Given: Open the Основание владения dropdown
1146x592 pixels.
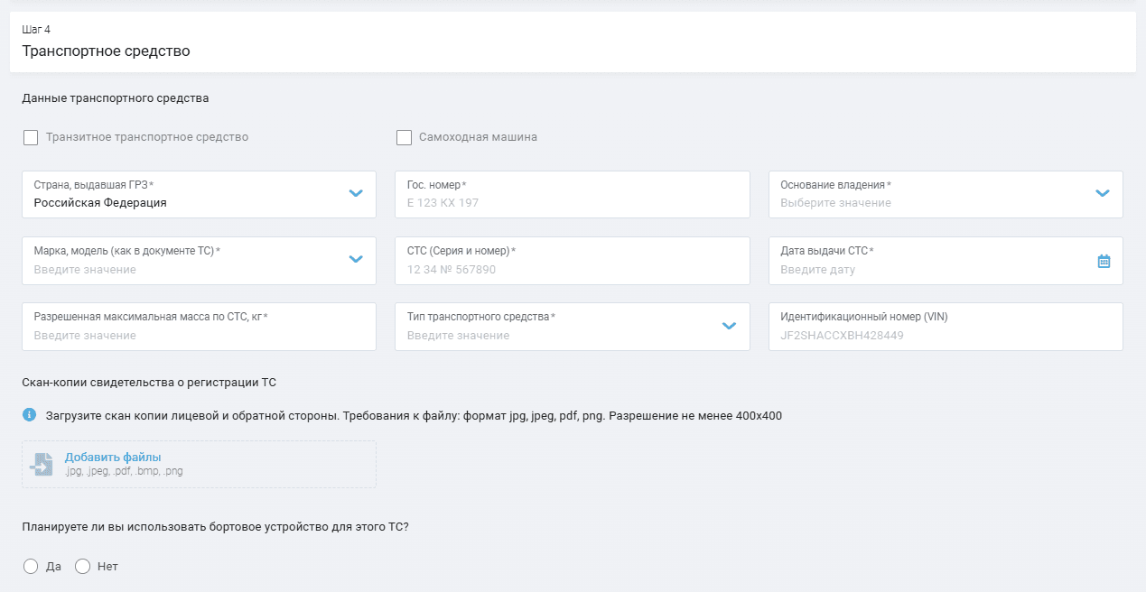Looking at the screenshot, I should pos(946,194).
